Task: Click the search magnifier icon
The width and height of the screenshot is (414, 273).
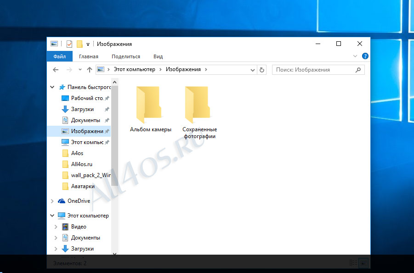Action: pyautogui.click(x=358, y=70)
